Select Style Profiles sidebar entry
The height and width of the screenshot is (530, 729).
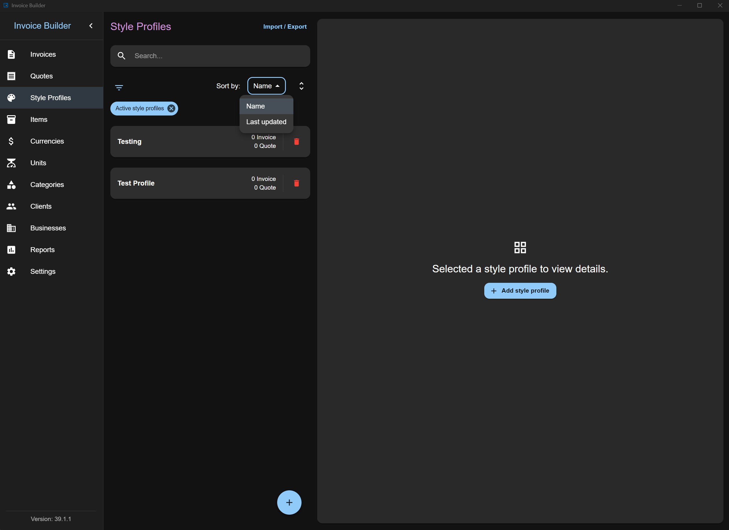point(52,98)
